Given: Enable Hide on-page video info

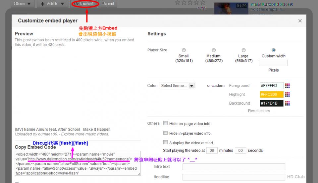Looking at the screenshot, I should tap(166, 123).
